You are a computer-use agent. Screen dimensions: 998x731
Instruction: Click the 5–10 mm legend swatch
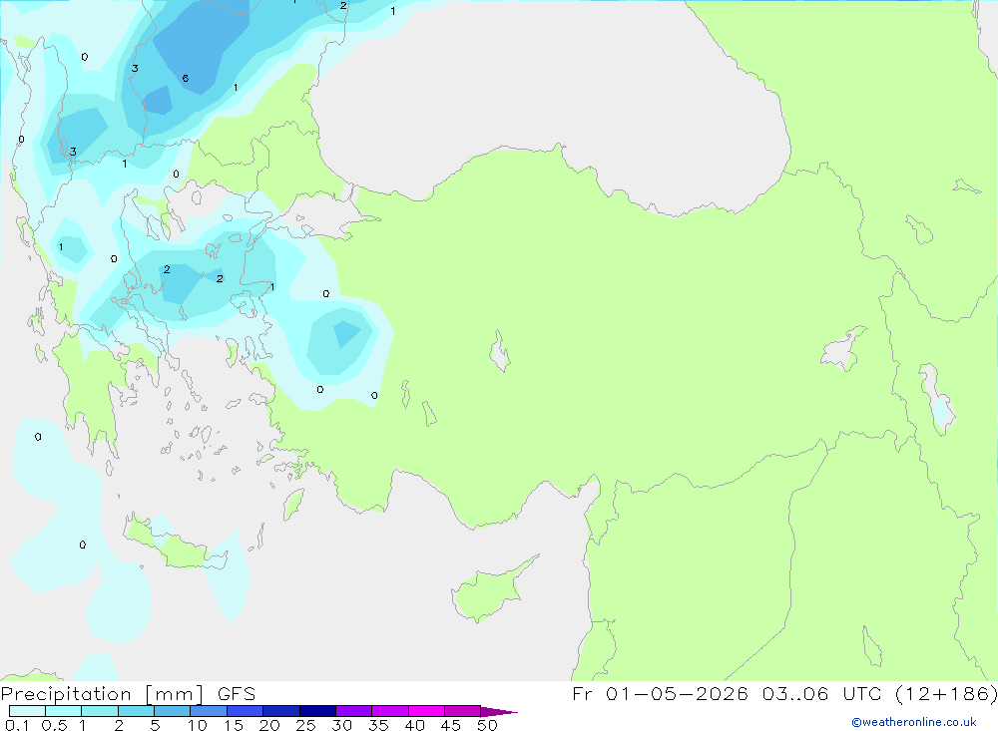[x=172, y=711]
